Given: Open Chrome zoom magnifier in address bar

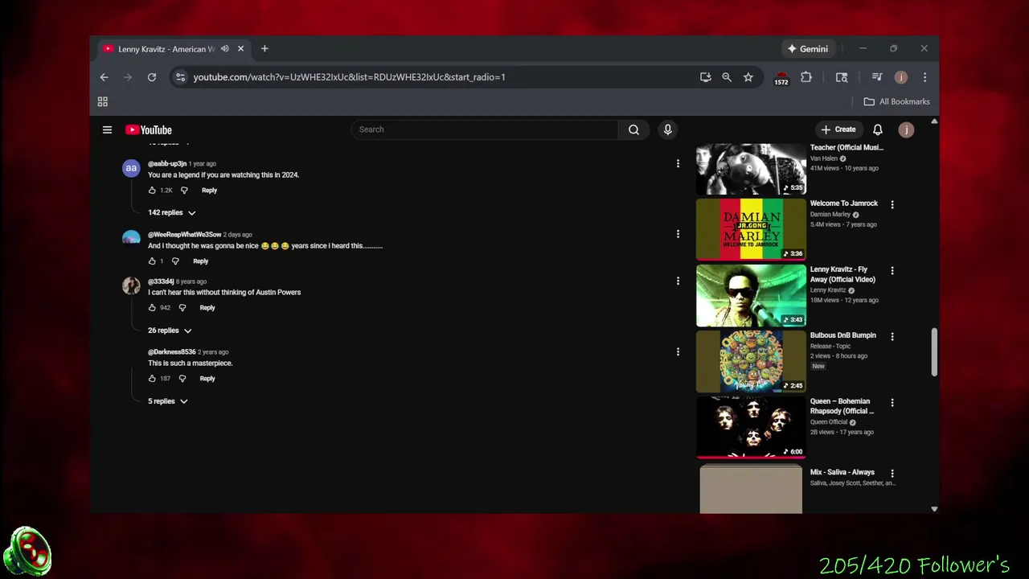Looking at the screenshot, I should (x=727, y=77).
